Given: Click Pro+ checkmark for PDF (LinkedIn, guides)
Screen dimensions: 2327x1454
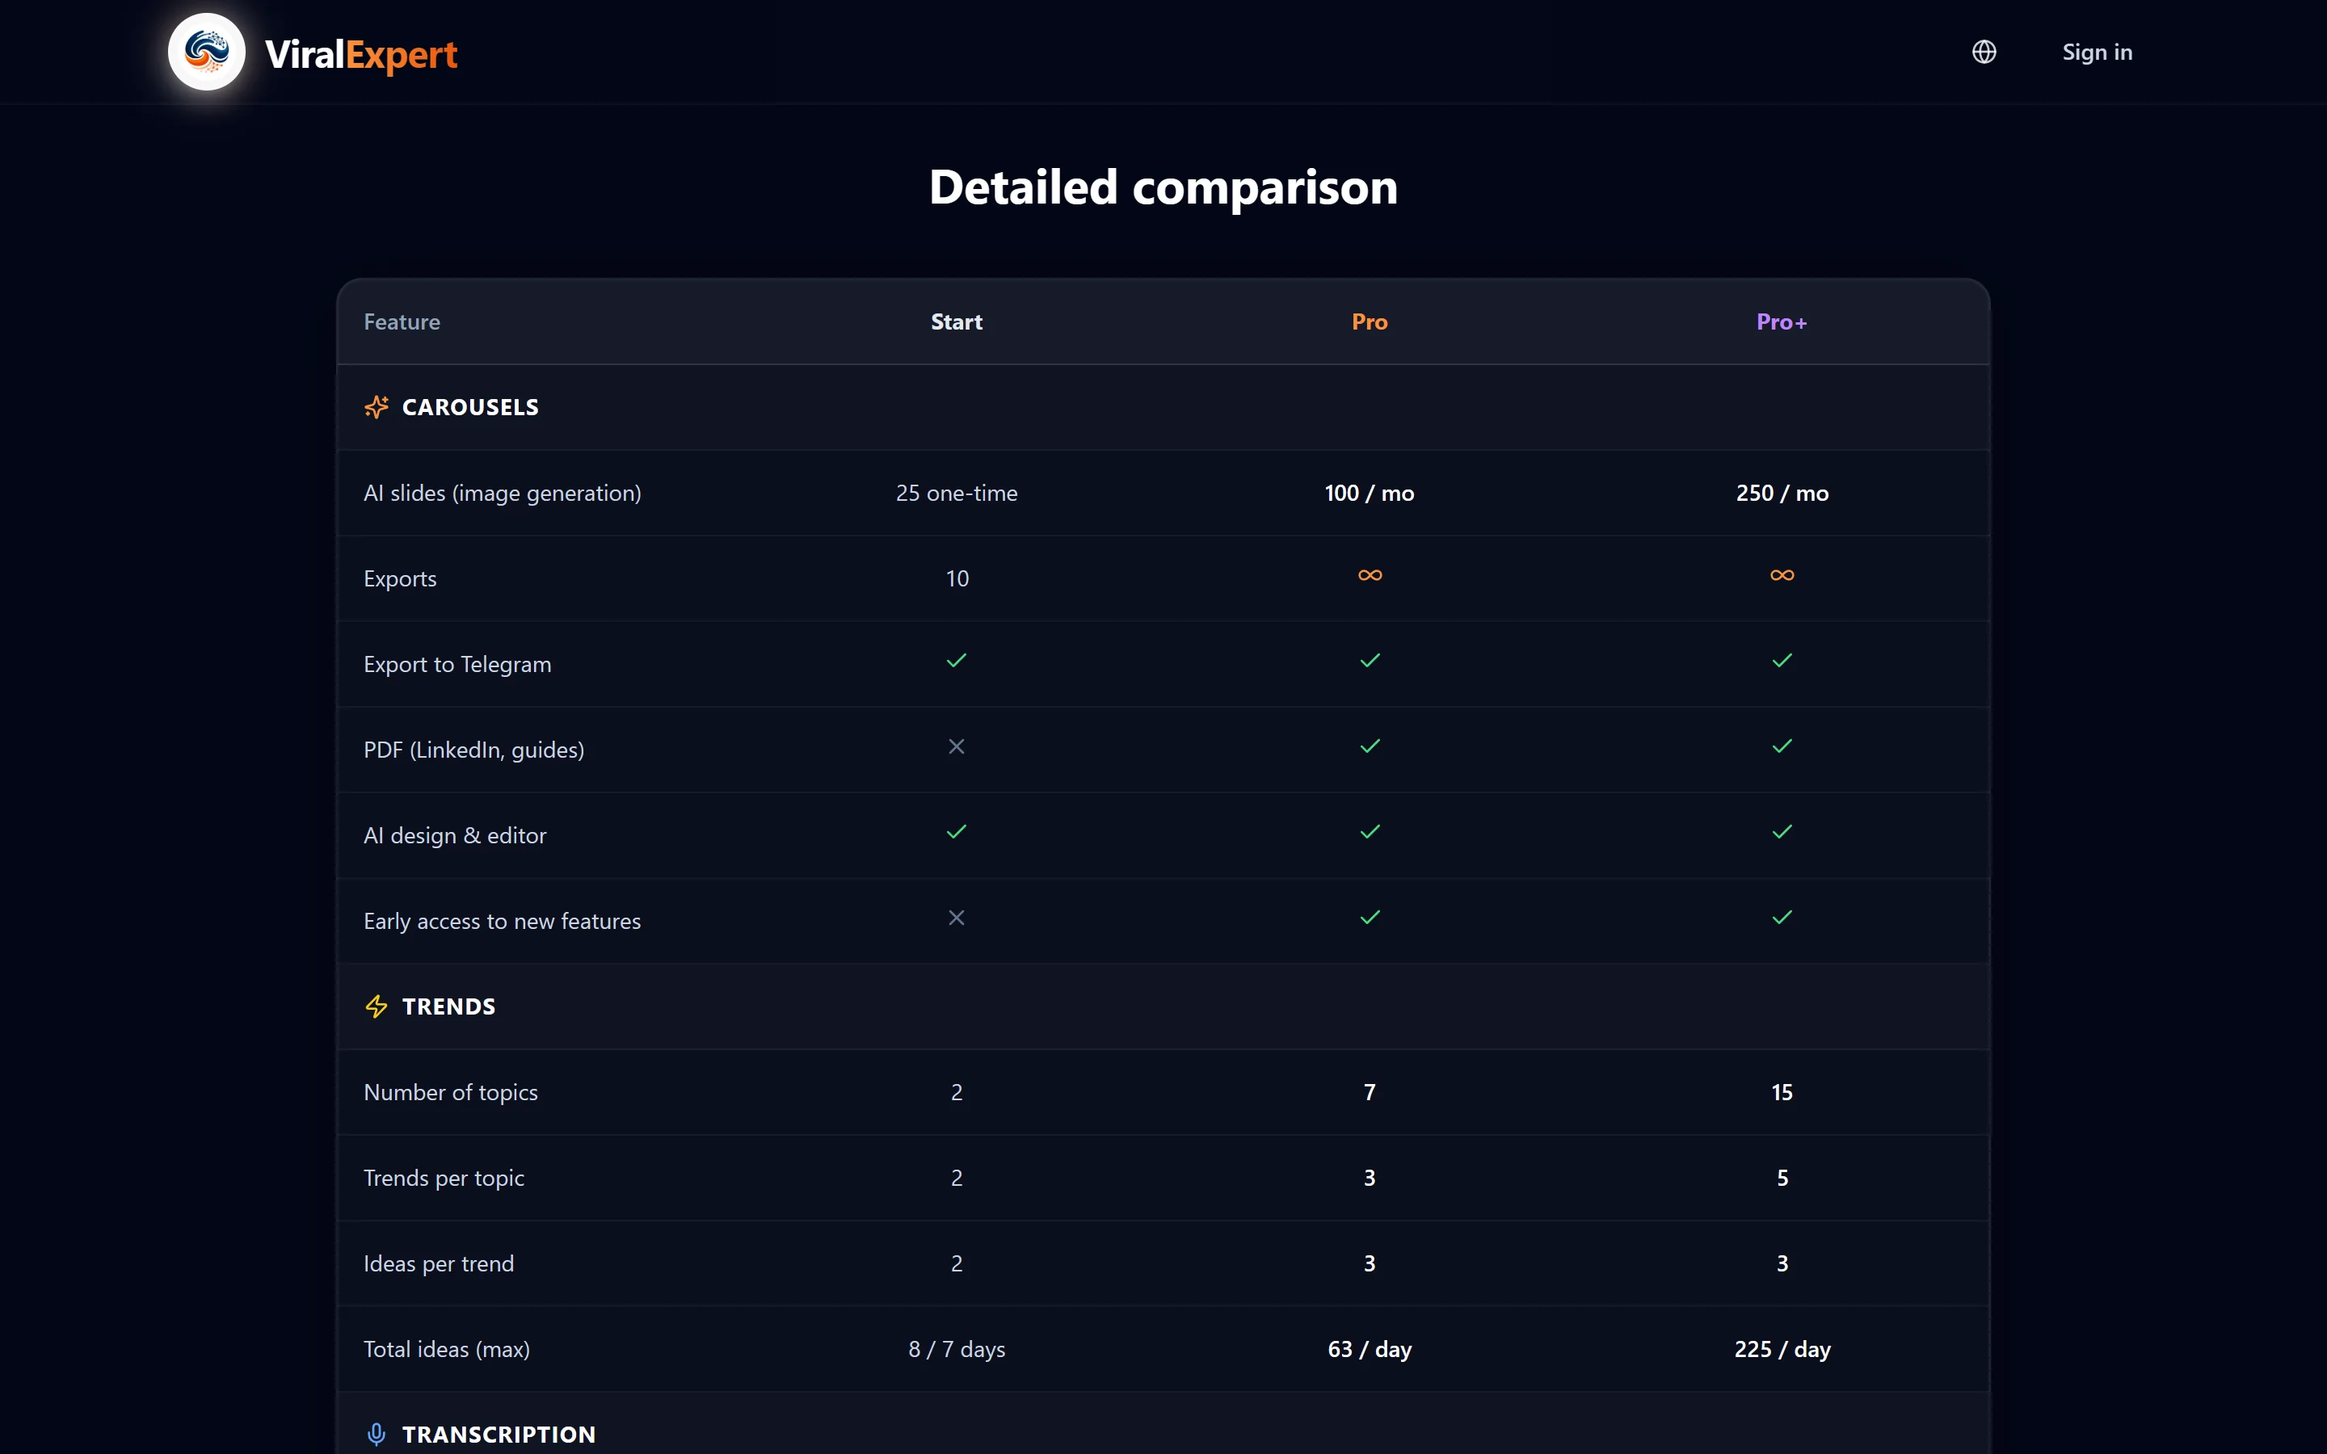Looking at the screenshot, I should point(1782,746).
